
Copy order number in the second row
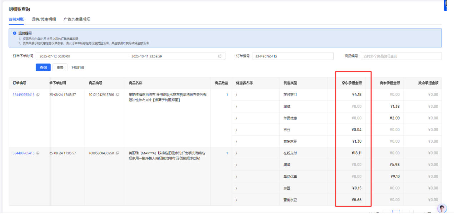[x=38, y=153]
